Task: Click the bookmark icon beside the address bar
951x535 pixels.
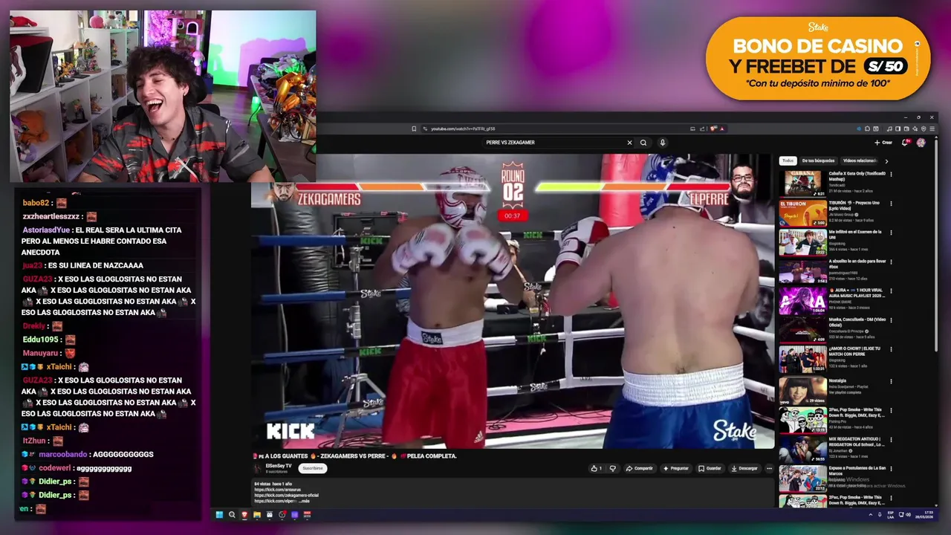Action: [x=414, y=129]
